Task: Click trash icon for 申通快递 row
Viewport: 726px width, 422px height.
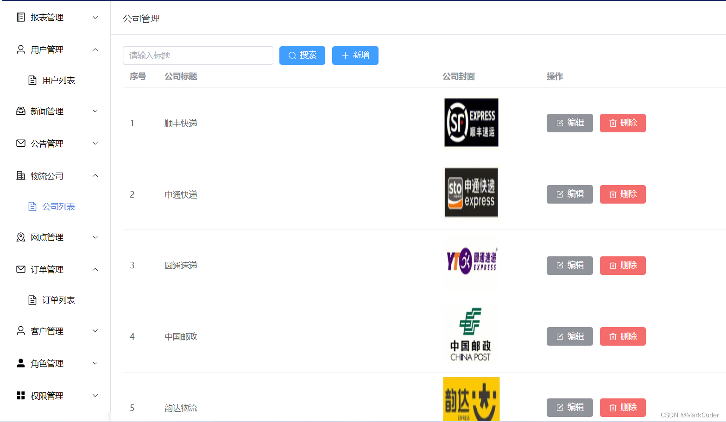Action: pos(613,194)
